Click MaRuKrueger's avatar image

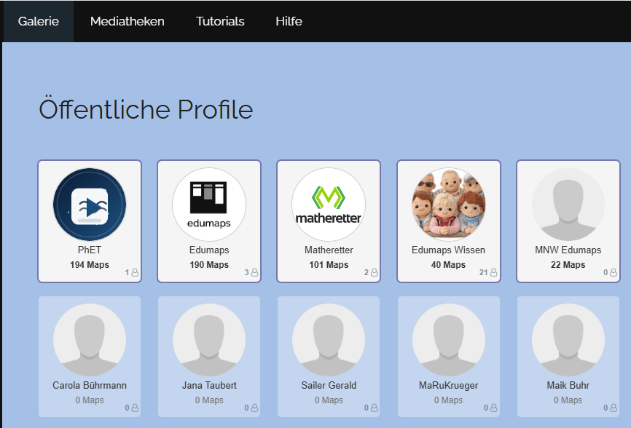[x=448, y=340]
